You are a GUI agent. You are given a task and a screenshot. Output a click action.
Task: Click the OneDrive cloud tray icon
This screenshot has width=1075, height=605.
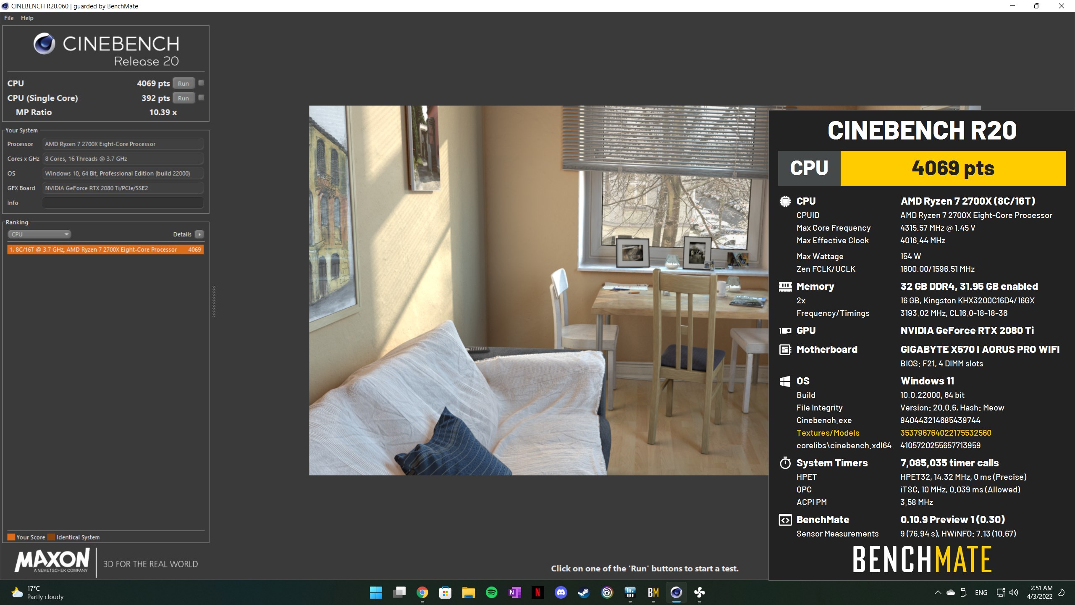coord(951,592)
